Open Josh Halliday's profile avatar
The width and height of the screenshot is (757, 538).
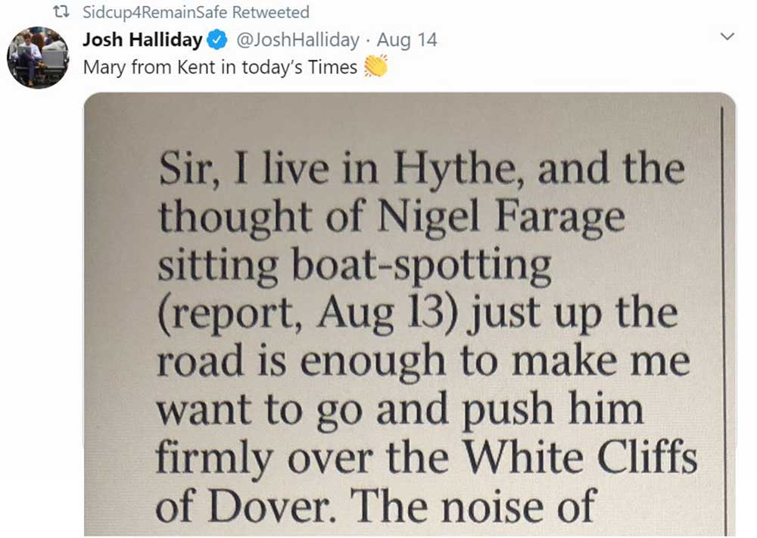pyautogui.click(x=38, y=58)
